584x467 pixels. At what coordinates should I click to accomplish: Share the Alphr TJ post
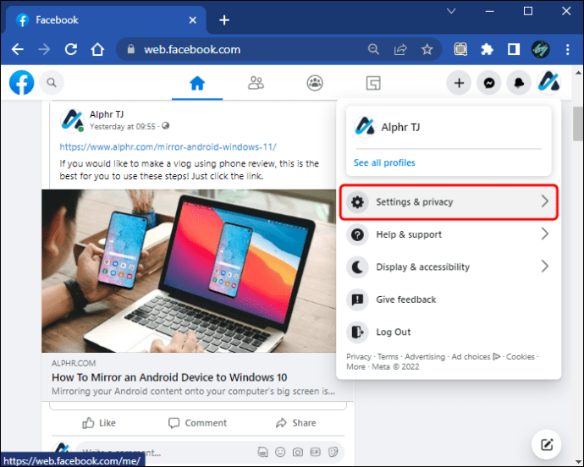point(295,423)
